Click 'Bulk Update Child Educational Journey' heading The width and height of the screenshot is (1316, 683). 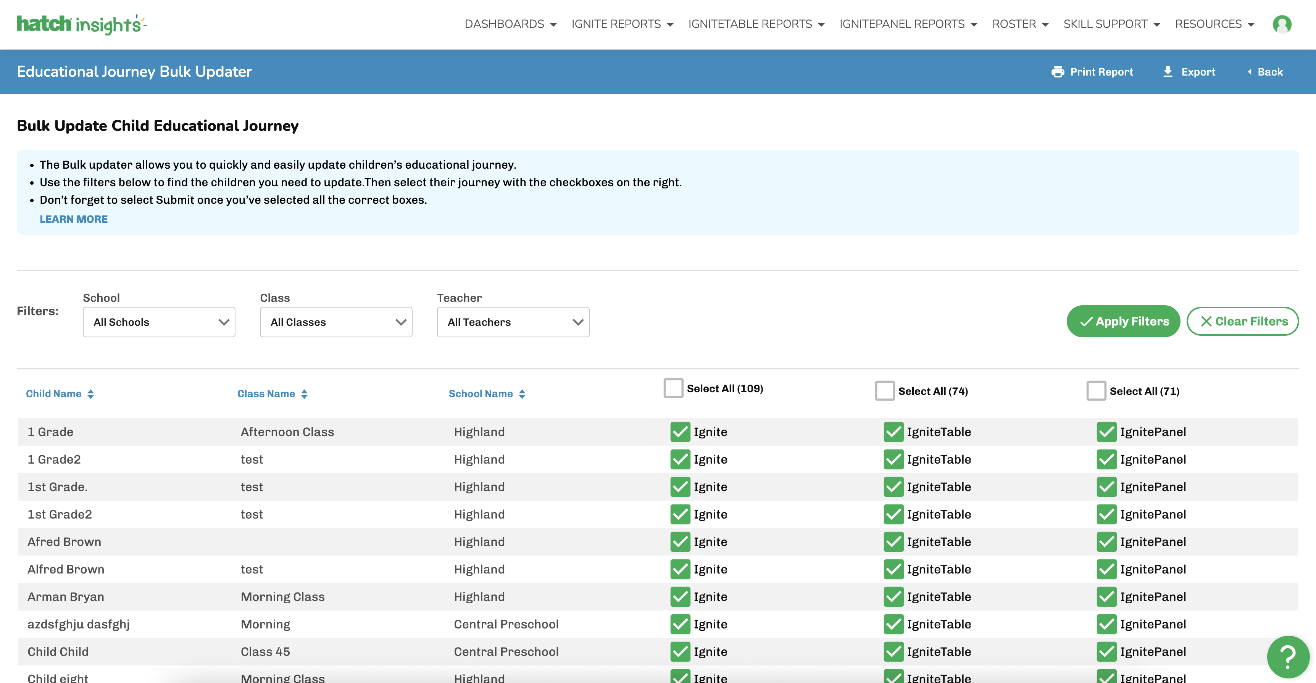158,126
